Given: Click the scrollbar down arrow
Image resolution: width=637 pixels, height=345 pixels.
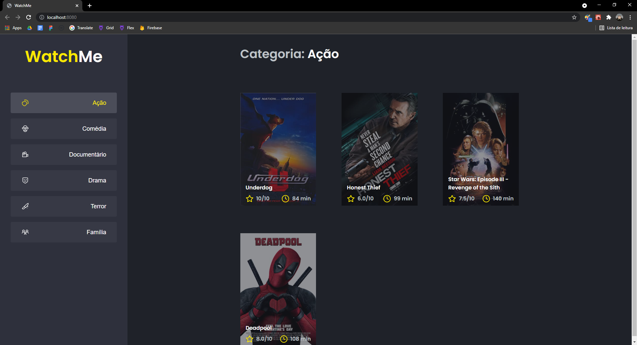Looking at the screenshot, I should click(x=634, y=342).
